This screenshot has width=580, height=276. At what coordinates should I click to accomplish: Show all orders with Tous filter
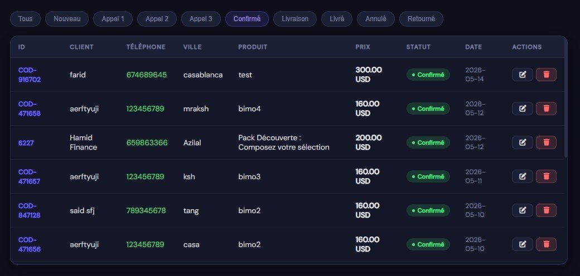25,19
